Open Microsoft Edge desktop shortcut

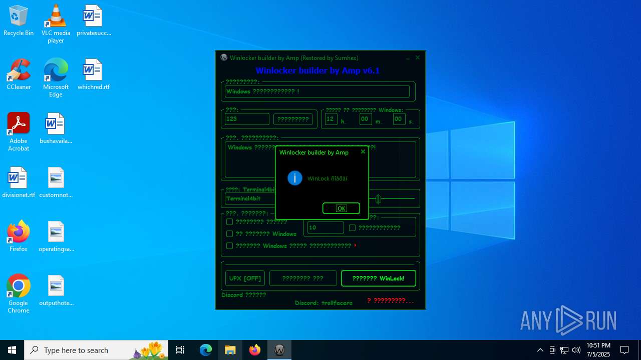point(56,78)
